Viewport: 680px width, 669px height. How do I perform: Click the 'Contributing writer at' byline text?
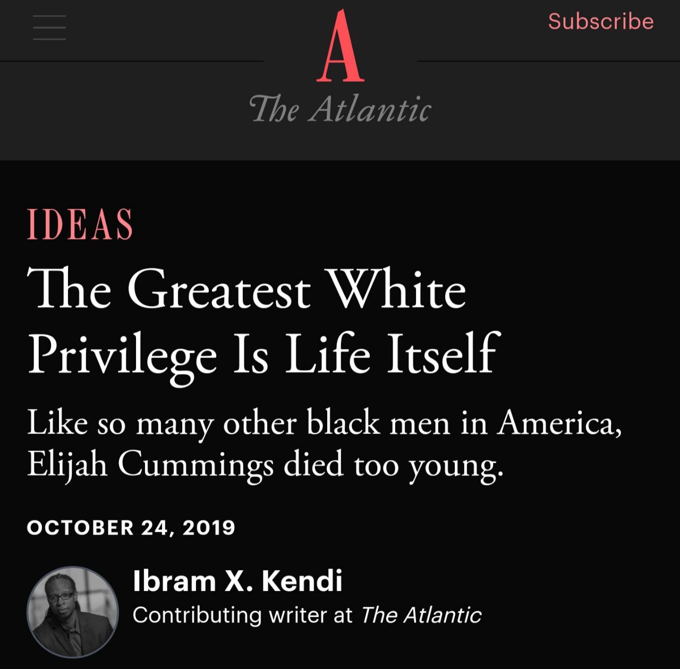pos(242,615)
